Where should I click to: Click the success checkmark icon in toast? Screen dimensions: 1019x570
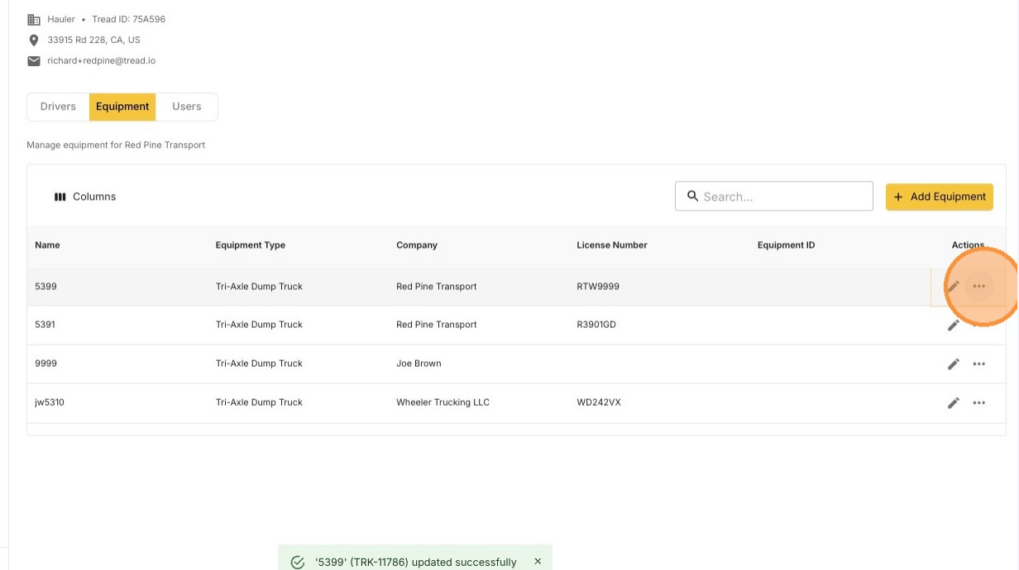(x=298, y=562)
